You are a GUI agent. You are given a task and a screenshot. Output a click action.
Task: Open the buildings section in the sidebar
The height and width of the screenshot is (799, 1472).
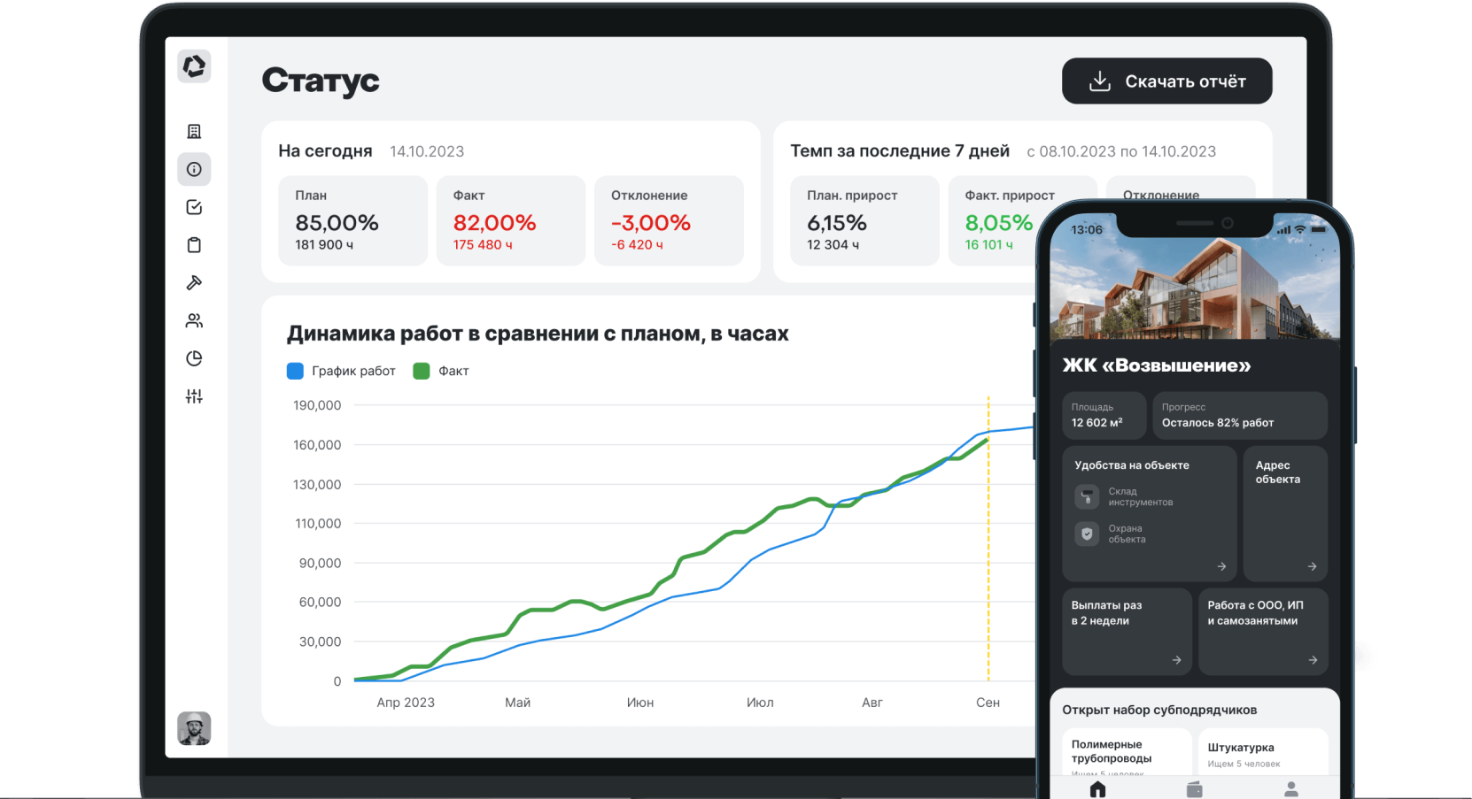(194, 132)
